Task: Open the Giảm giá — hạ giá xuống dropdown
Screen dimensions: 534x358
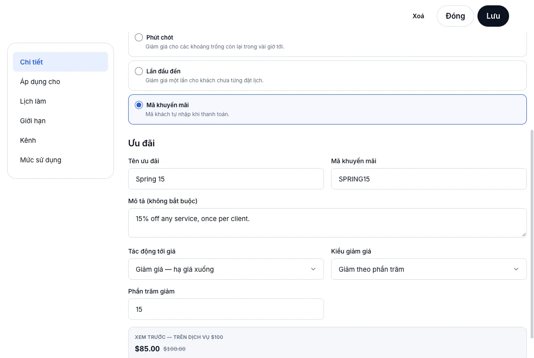Action: coord(226,269)
